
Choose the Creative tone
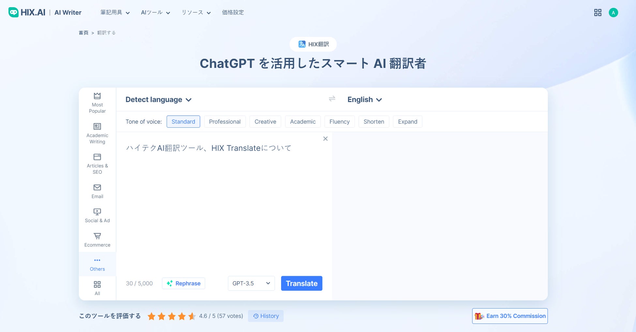point(265,122)
